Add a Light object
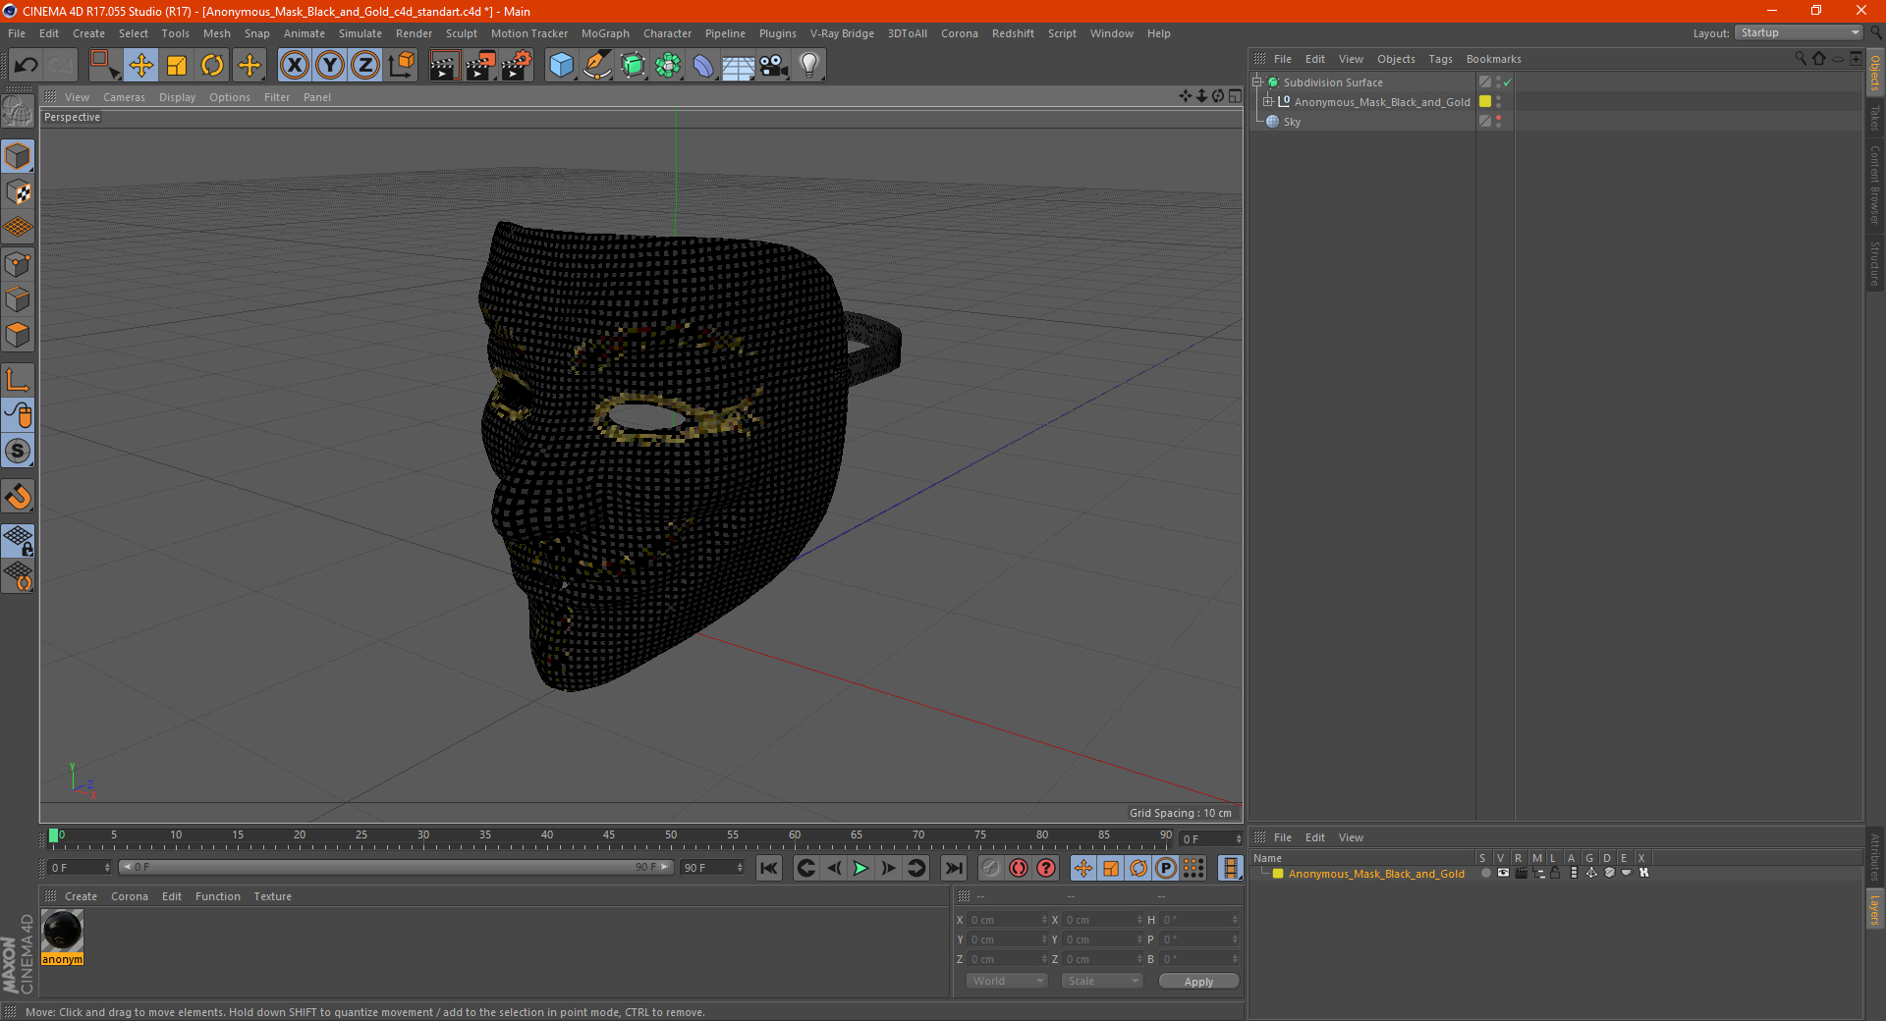 [809, 66]
